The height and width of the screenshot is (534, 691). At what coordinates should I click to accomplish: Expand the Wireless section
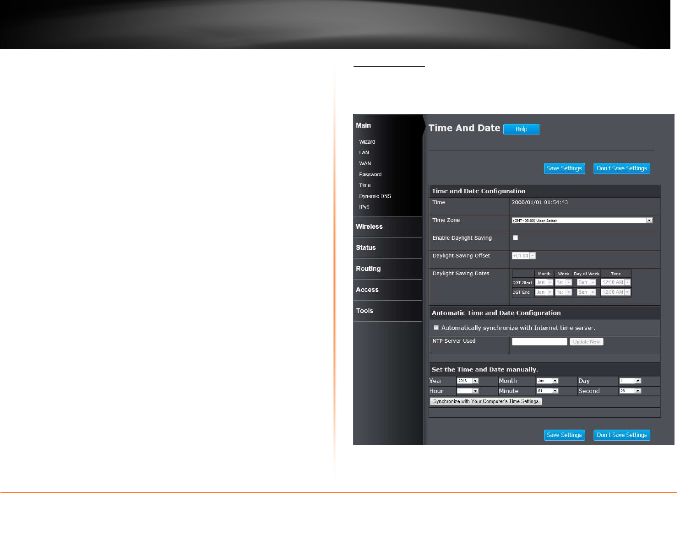coord(369,227)
